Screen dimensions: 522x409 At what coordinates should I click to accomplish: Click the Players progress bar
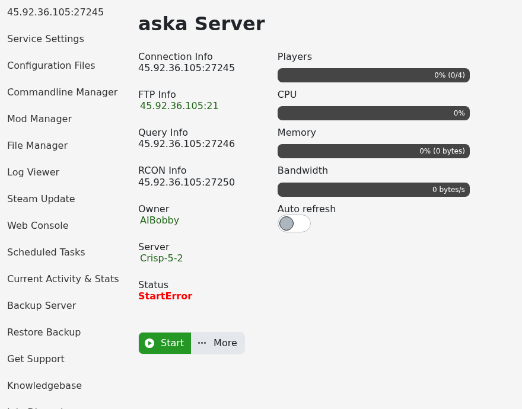[374, 75]
